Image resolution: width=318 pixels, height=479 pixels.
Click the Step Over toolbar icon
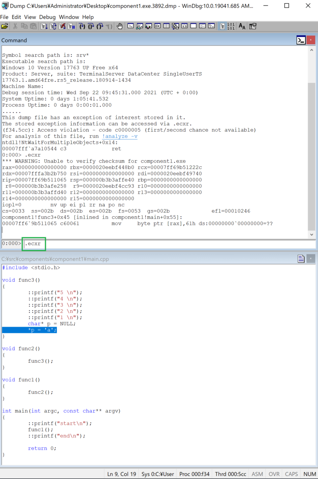pos(91,26)
